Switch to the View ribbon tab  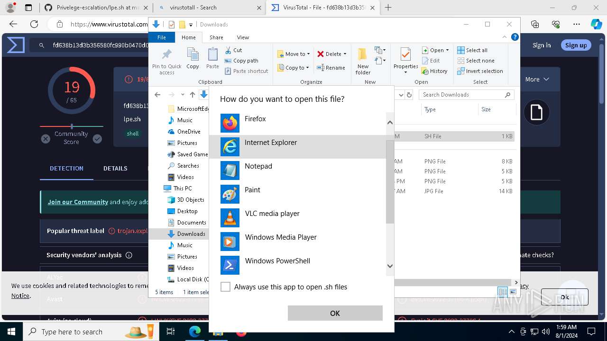[x=243, y=37]
